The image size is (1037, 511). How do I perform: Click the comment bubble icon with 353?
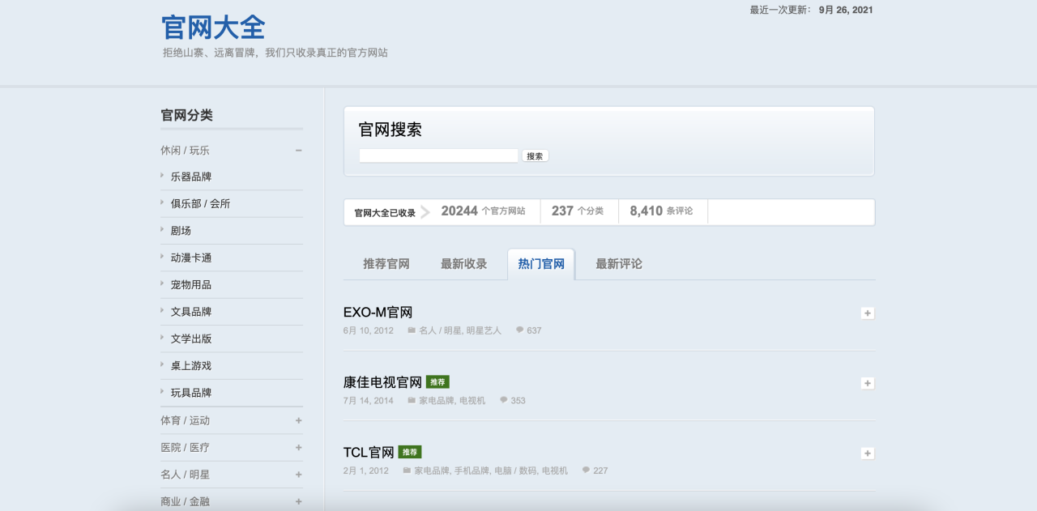504,400
